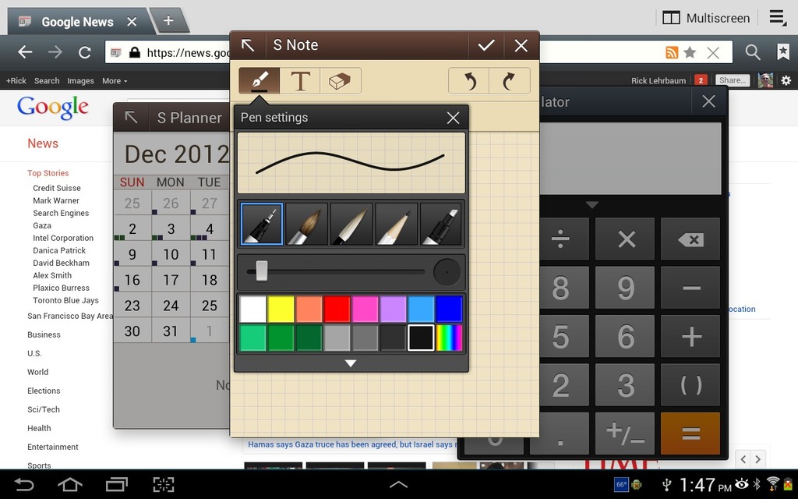Pick the red color swatch
The height and width of the screenshot is (499, 798).
pos(337,309)
